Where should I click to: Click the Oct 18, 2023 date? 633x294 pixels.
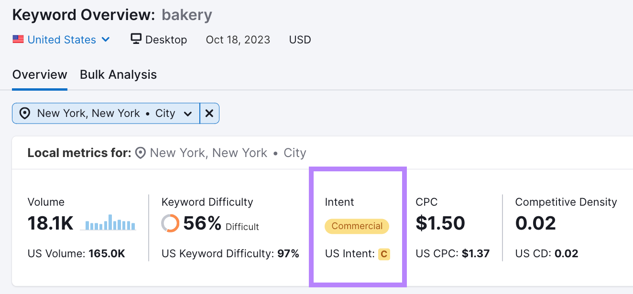coord(238,40)
